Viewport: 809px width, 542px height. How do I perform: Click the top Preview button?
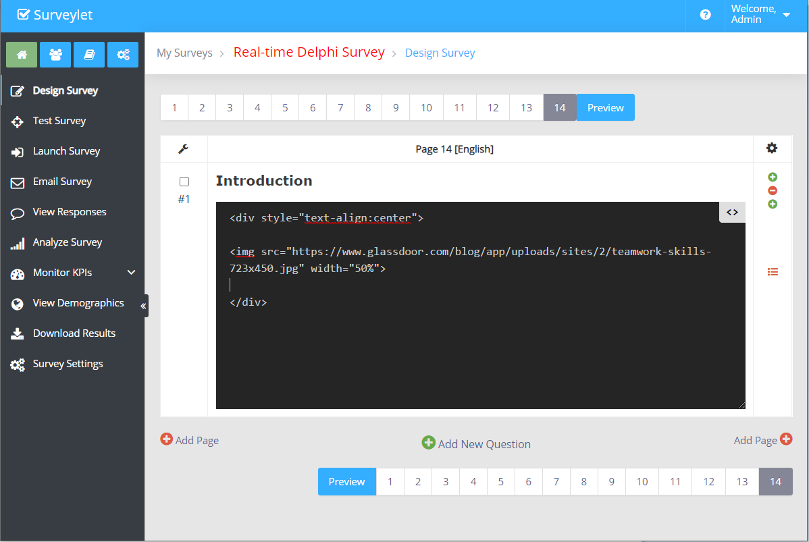pyautogui.click(x=605, y=107)
